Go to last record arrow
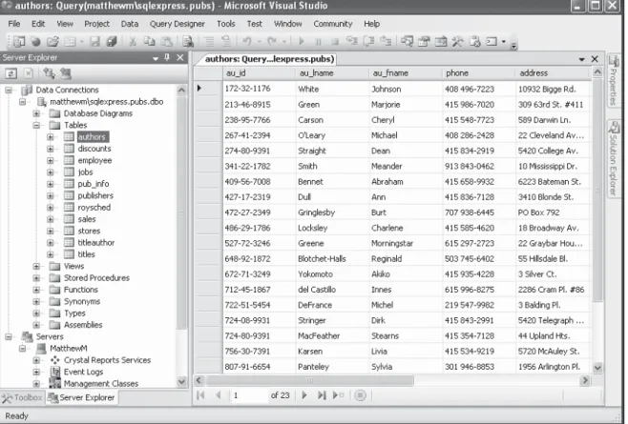This screenshot has width=628, height=424. (x=322, y=395)
